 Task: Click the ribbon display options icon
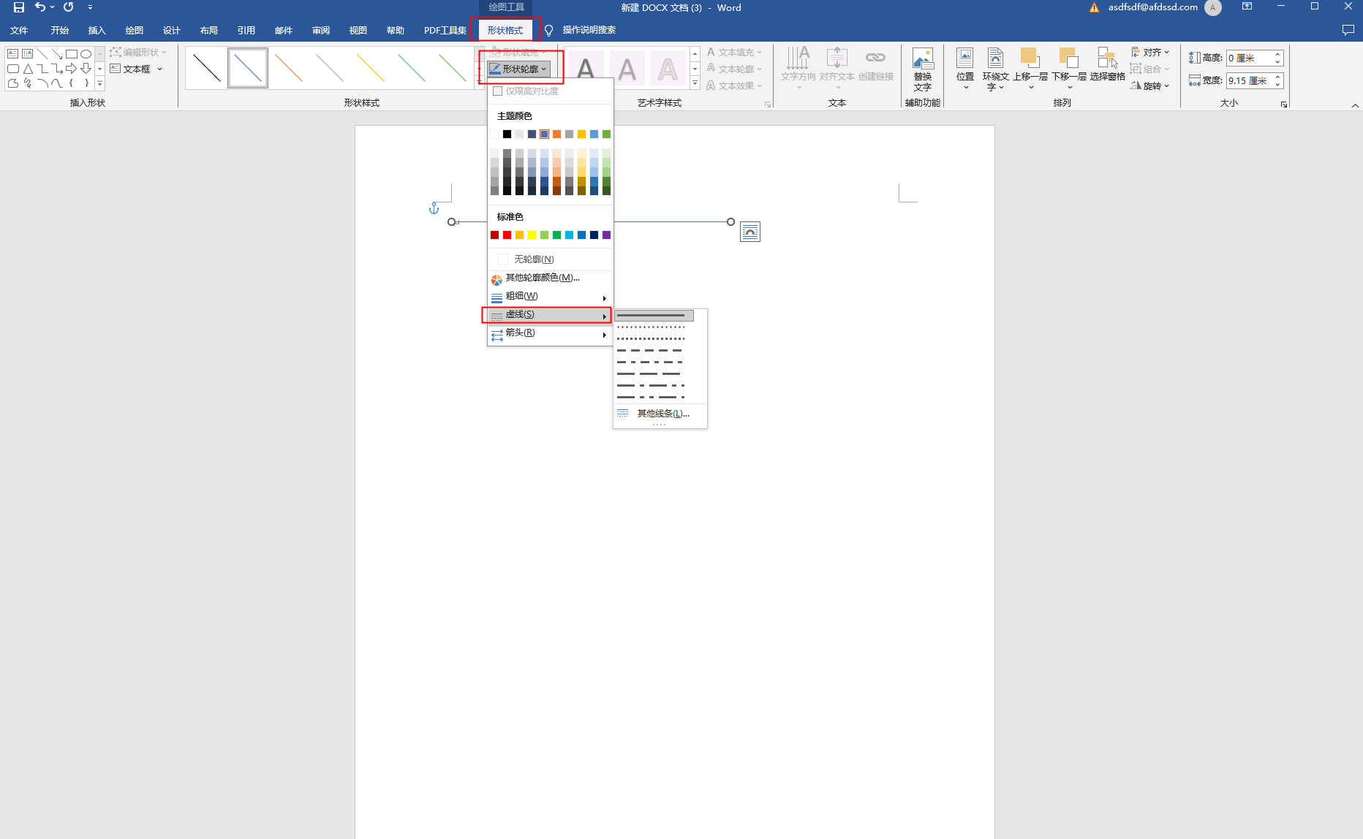(1247, 7)
